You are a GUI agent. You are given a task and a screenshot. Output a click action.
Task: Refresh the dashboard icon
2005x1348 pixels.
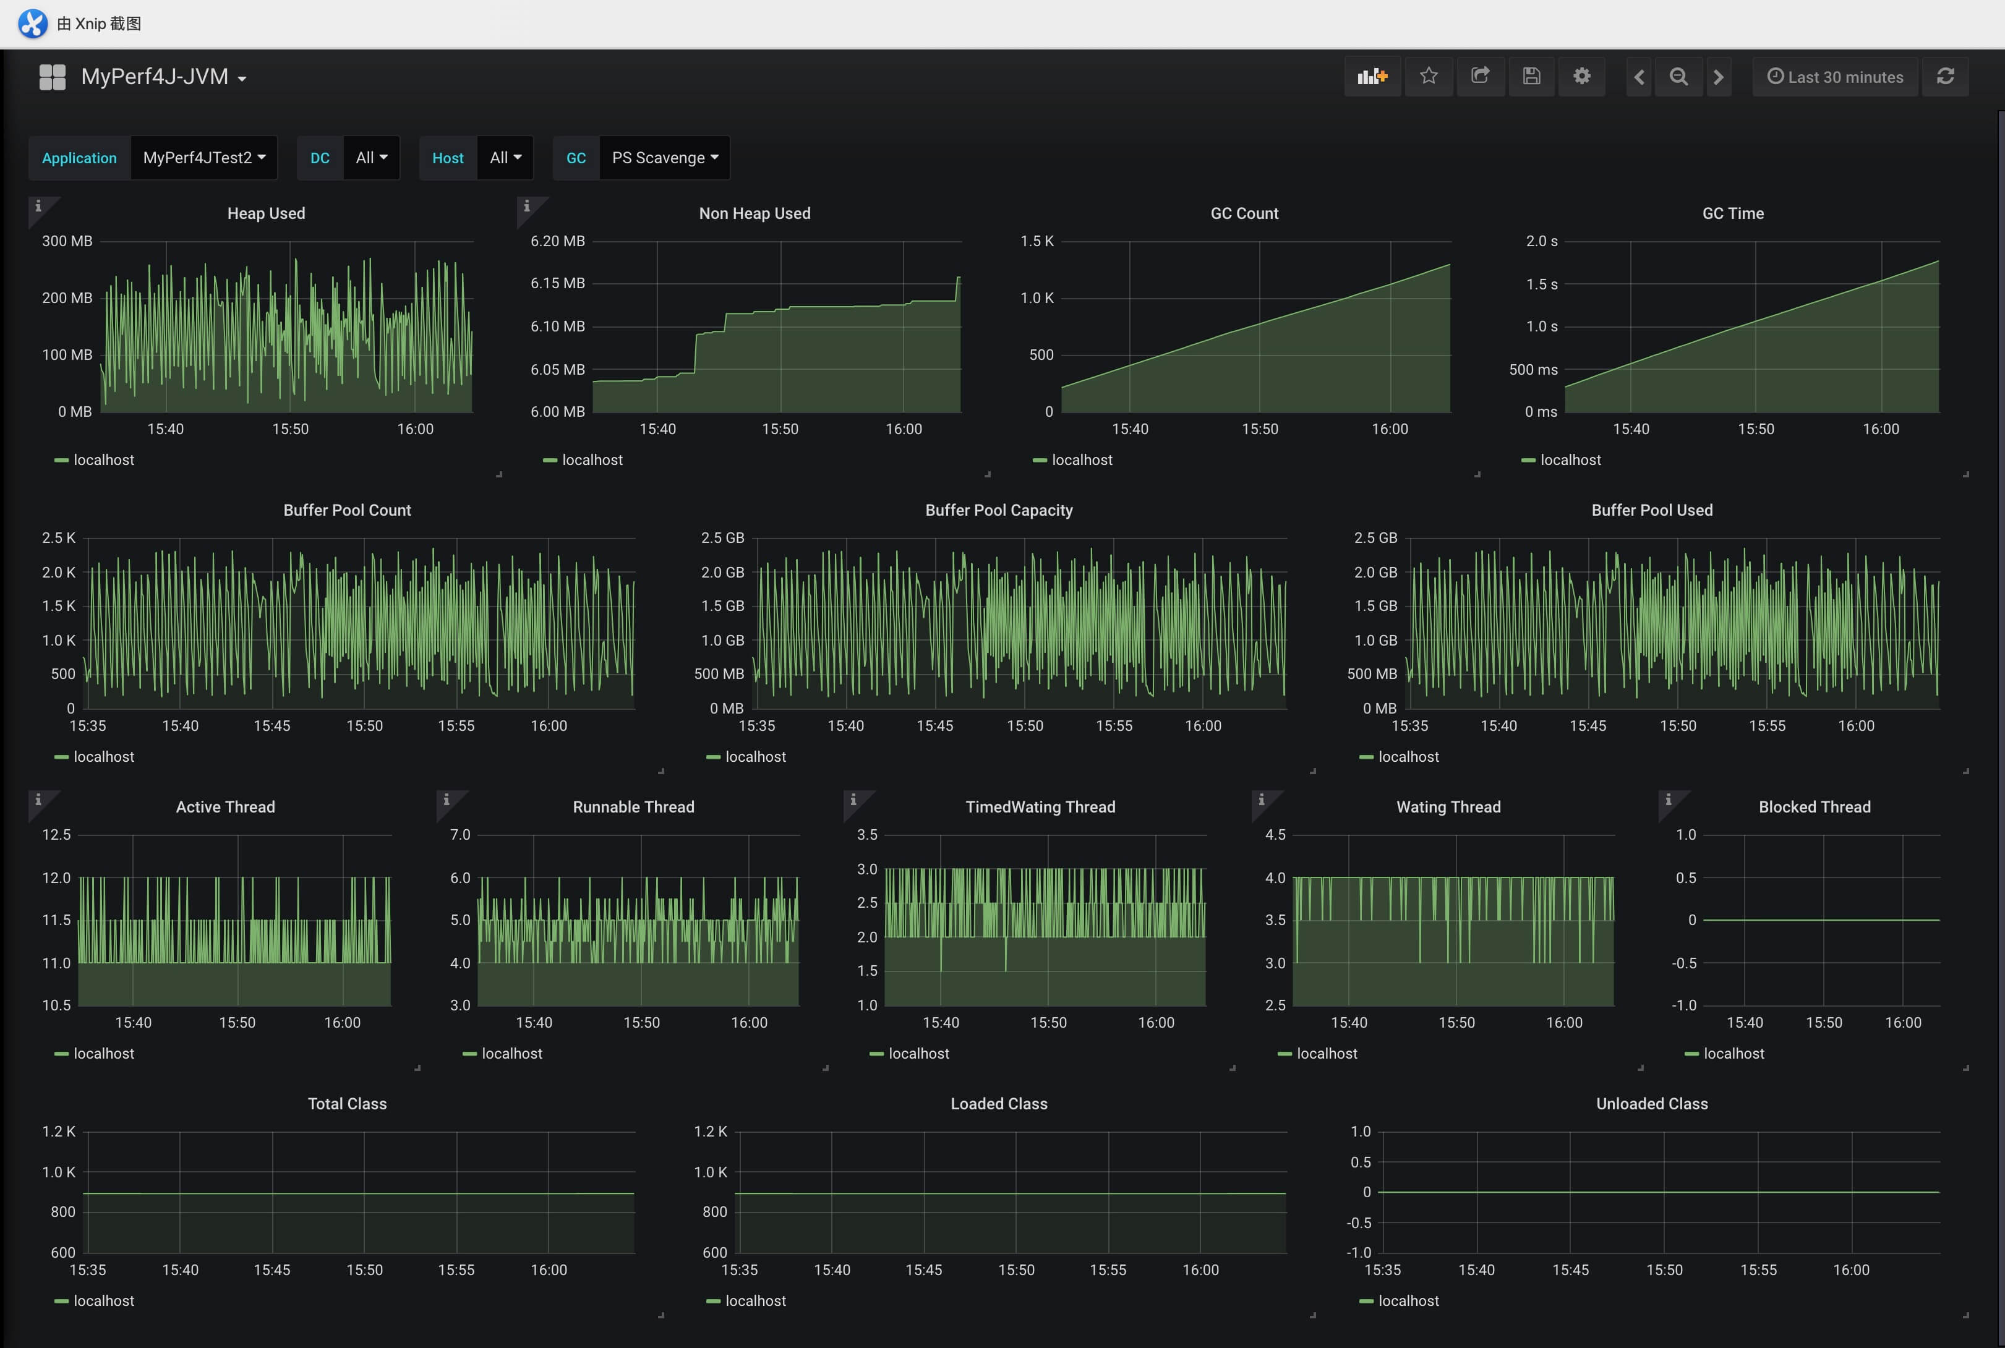point(1946,77)
